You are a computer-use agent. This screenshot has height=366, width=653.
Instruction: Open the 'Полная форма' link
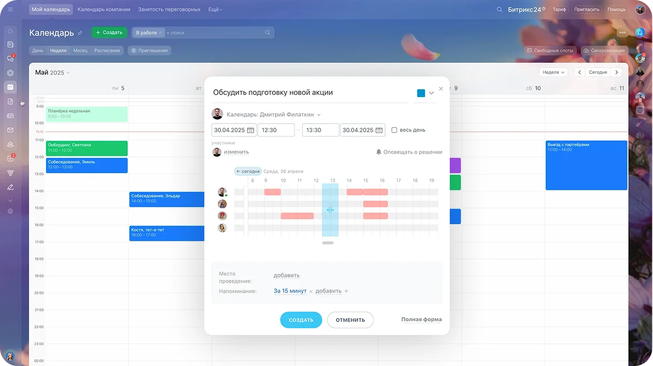coord(421,319)
